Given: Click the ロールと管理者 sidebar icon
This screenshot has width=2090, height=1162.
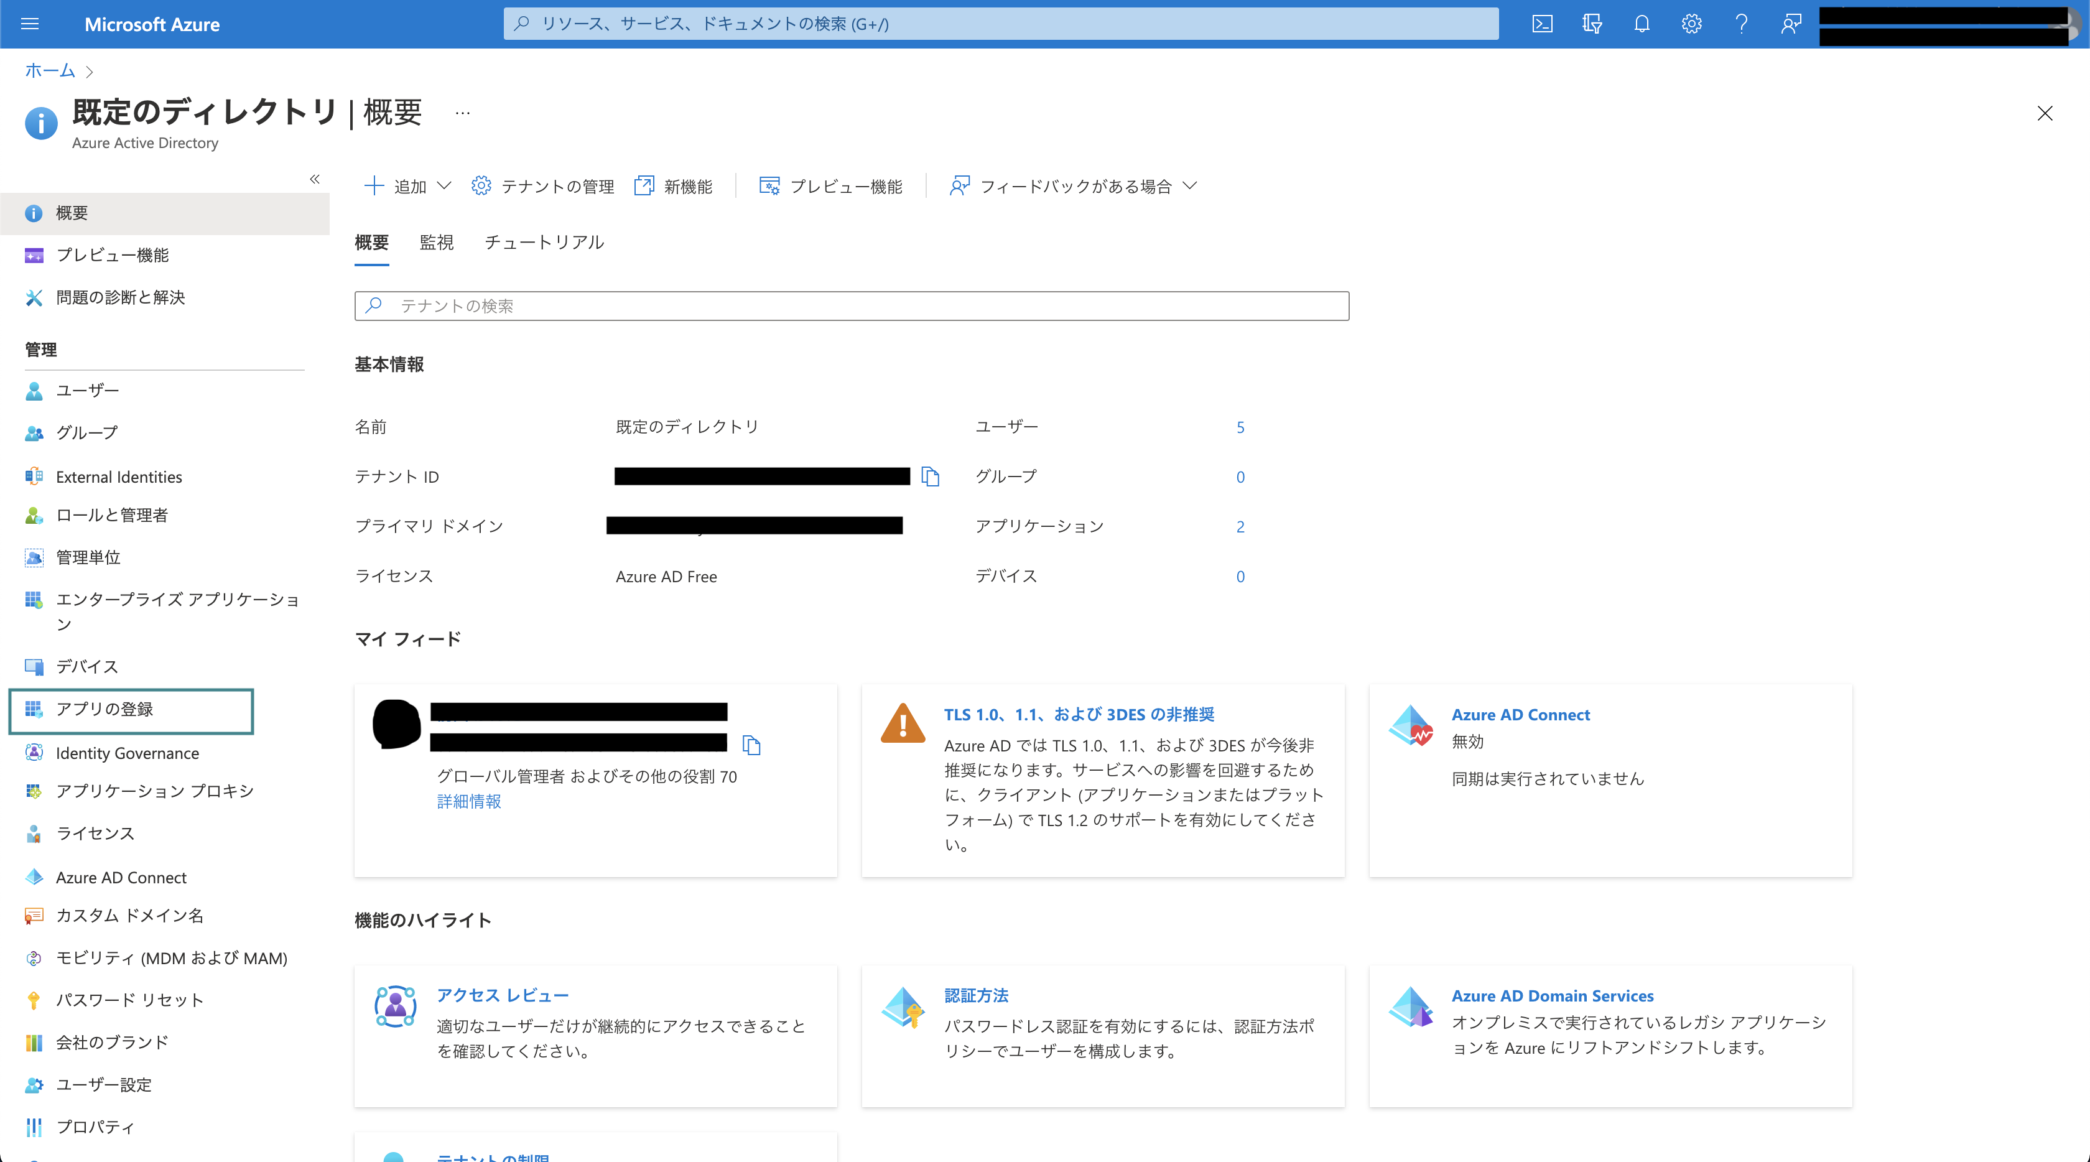Looking at the screenshot, I should tap(33, 515).
